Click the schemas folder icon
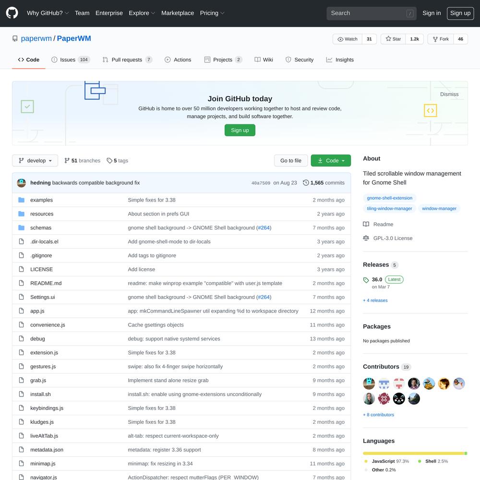480x480 pixels. 21,228
